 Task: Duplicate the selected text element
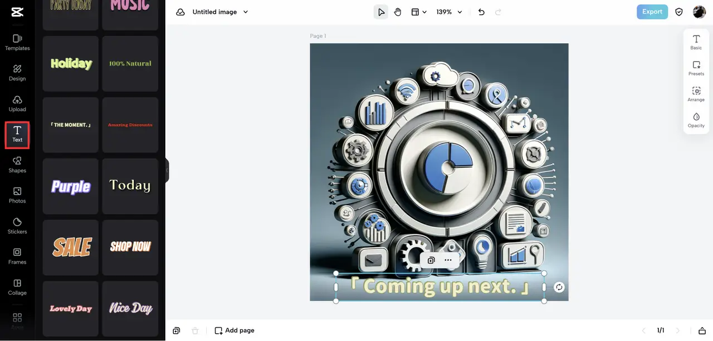pos(431,260)
